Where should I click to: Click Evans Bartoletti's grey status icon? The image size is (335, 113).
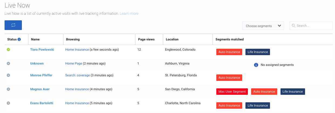click(8, 103)
